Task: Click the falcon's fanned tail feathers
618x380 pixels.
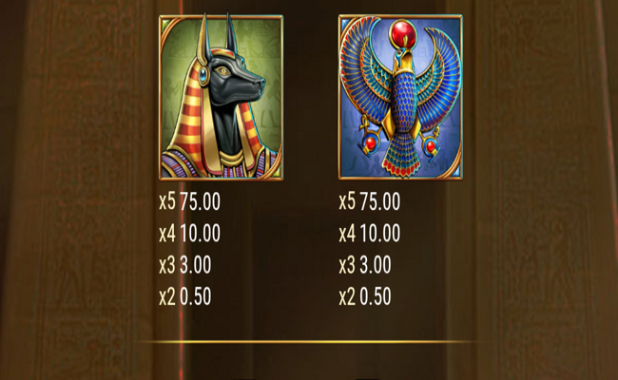Action: tap(401, 157)
